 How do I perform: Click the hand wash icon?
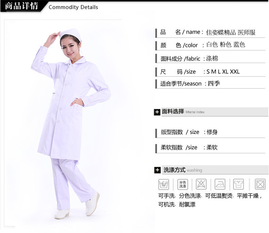[x=163, y=184]
